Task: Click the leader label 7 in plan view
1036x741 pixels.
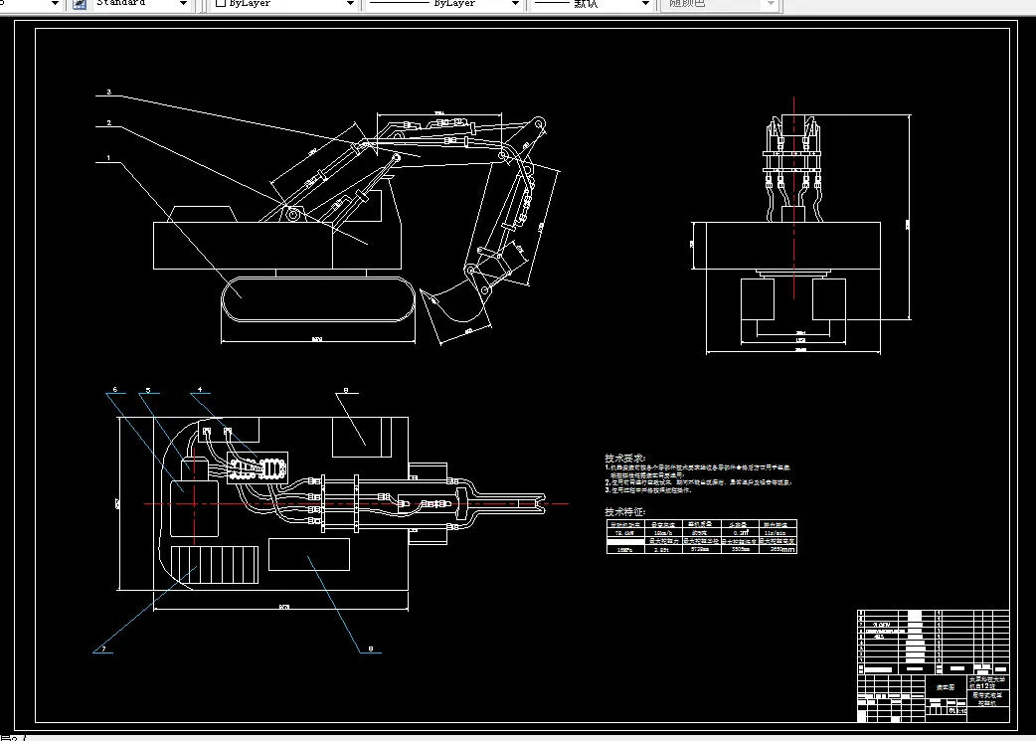Action: [103, 649]
